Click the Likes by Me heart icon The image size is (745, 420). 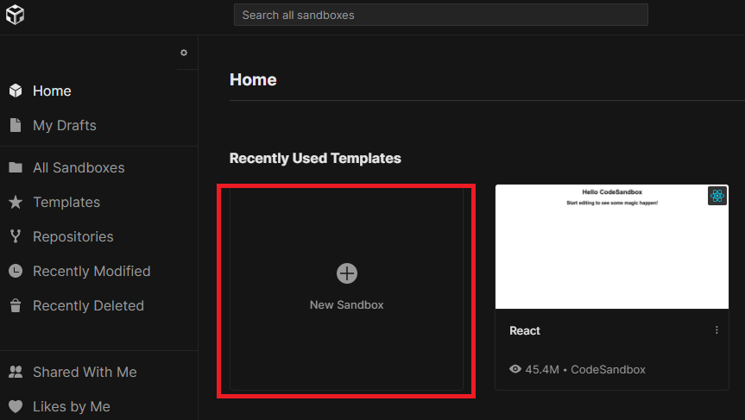tap(16, 407)
